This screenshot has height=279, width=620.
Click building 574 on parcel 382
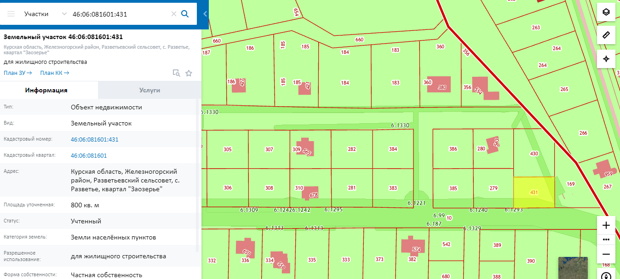tap(413, 245)
